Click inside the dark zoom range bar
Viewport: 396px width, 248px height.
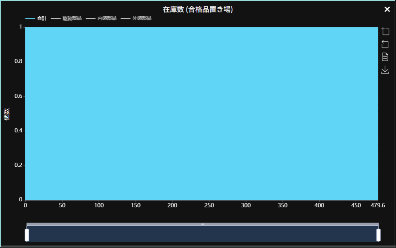(203, 234)
